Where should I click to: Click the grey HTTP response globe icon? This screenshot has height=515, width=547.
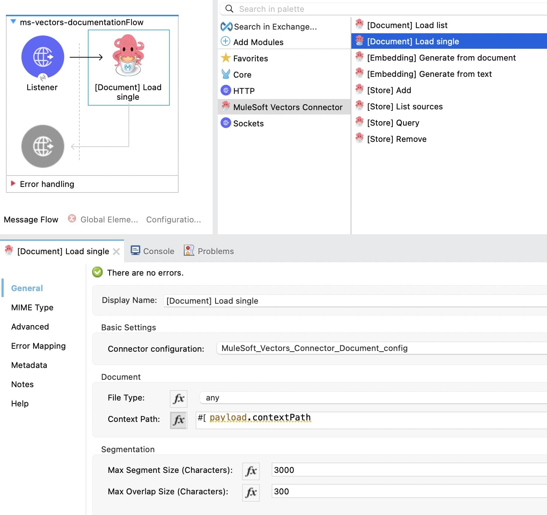point(43,146)
